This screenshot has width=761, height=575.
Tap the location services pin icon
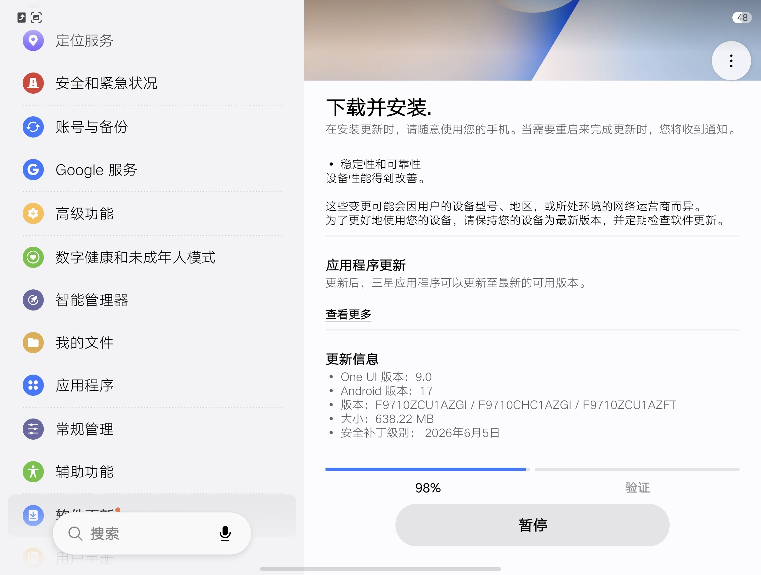(33, 40)
